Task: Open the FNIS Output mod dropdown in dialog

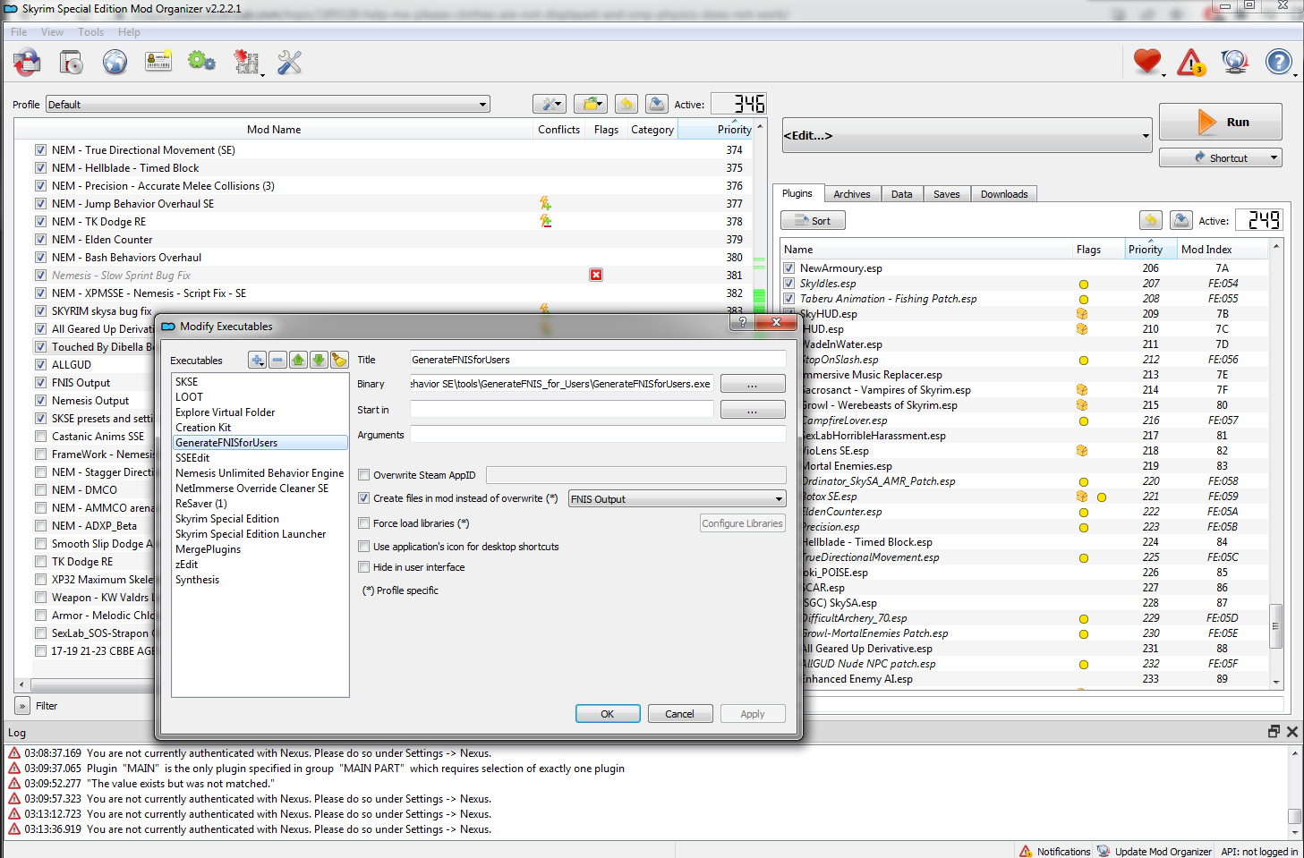Action: (x=678, y=499)
